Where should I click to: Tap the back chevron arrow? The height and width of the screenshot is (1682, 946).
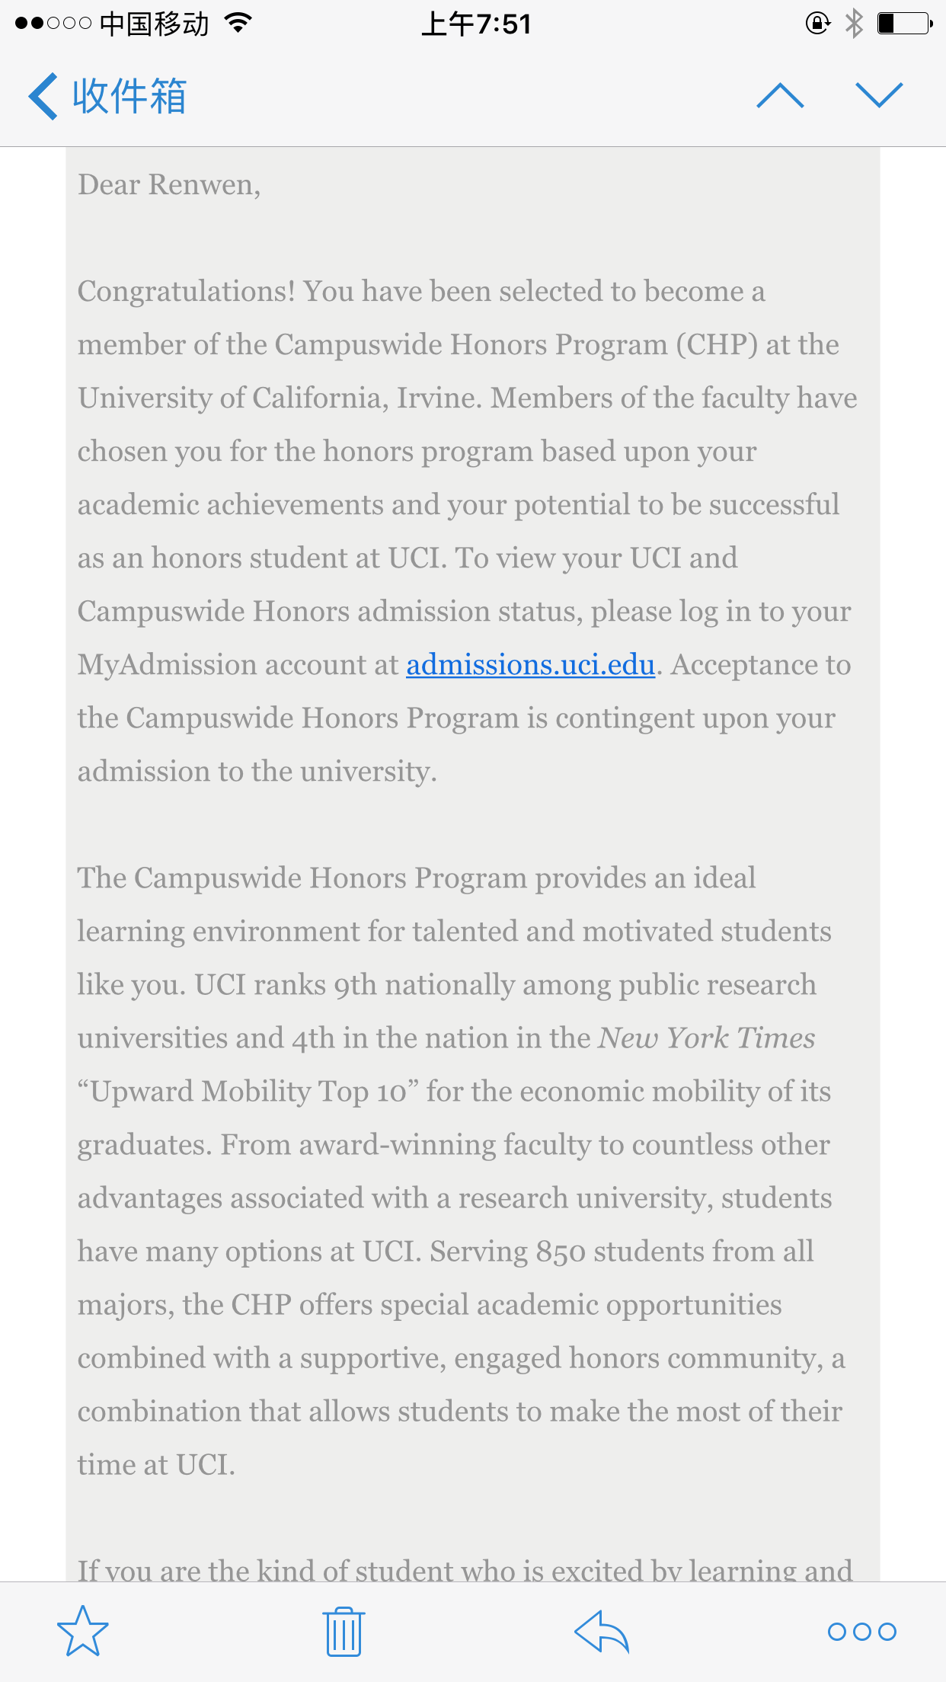point(43,97)
